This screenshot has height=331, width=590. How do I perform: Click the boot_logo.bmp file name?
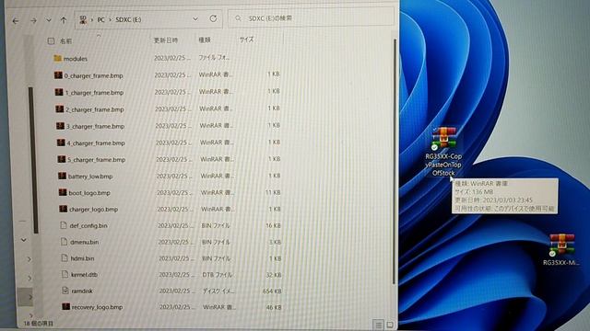(89, 193)
